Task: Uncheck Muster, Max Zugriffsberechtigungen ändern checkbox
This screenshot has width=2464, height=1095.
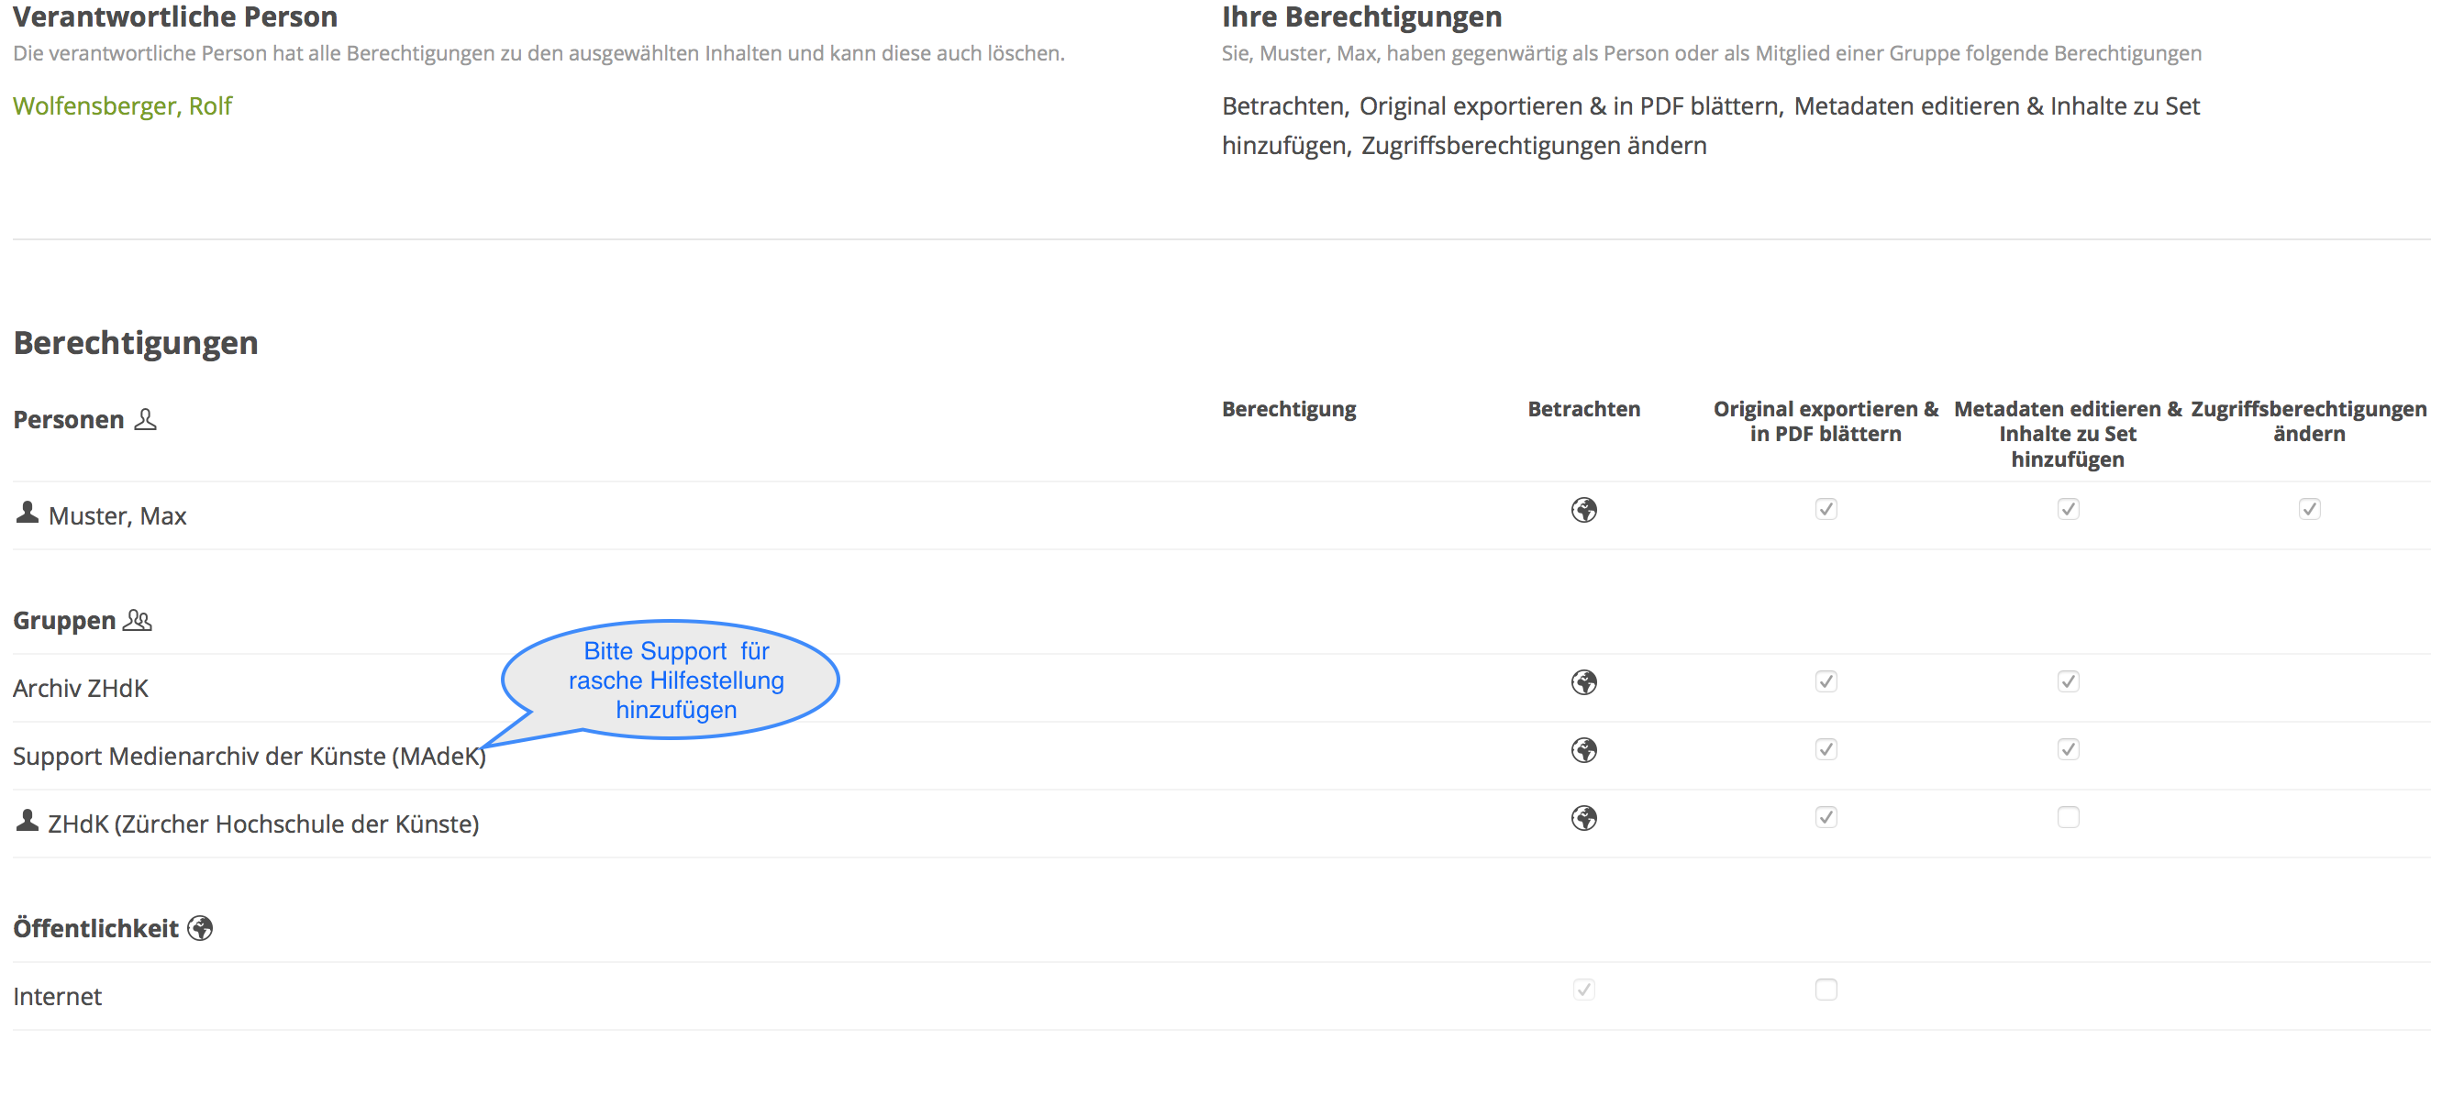Action: coord(2309,509)
